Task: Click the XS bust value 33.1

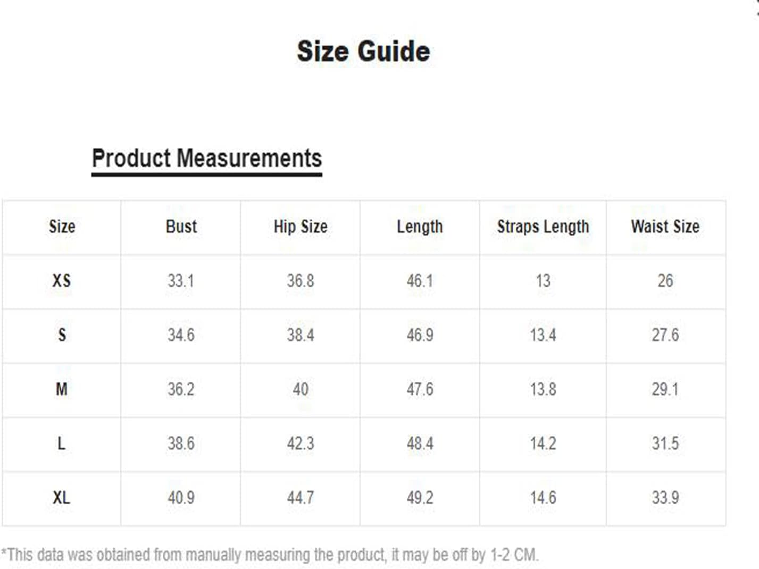Action: tap(181, 281)
